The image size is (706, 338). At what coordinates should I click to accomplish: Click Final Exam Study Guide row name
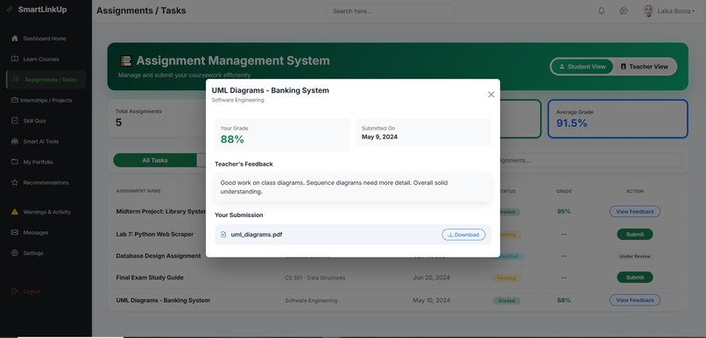click(x=150, y=278)
